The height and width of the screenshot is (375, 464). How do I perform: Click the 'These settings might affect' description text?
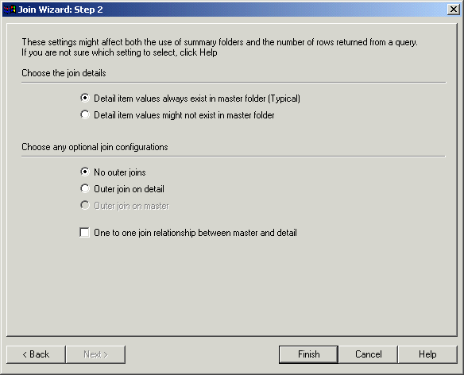tap(219, 42)
